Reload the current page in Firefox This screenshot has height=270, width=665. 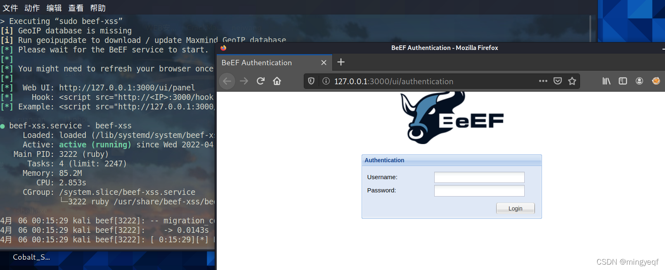coord(260,81)
